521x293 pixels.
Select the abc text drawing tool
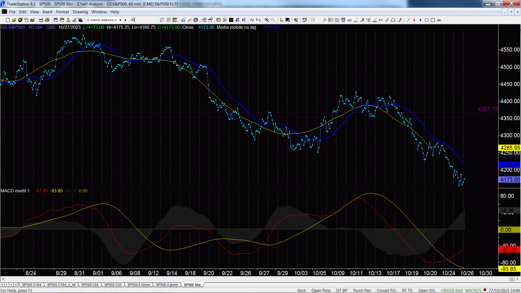point(439,20)
